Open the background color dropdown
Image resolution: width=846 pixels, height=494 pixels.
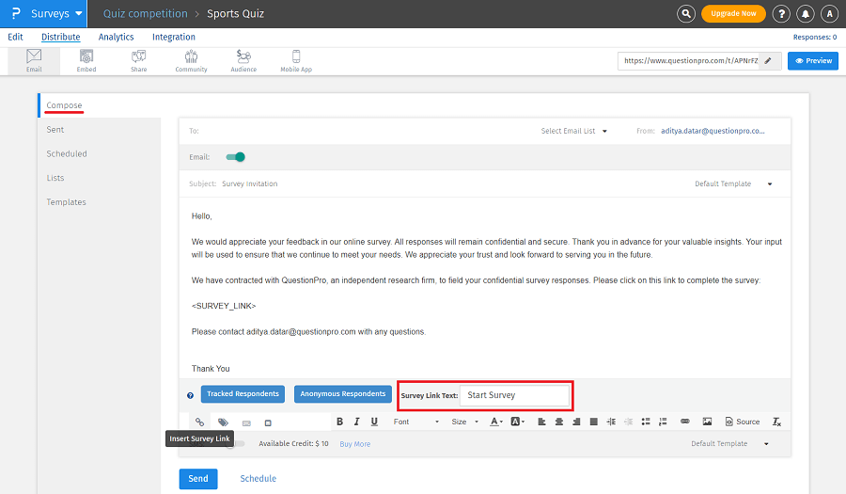click(517, 422)
